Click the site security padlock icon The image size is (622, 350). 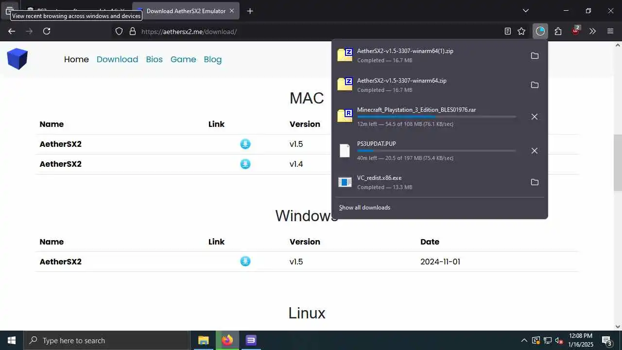(x=132, y=31)
